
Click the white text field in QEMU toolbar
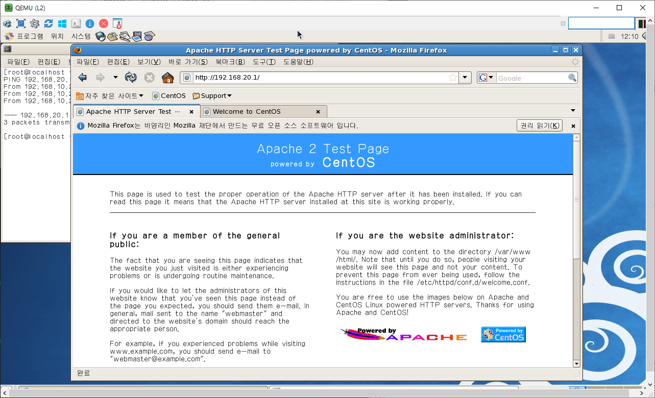click(x=601, y=23)
